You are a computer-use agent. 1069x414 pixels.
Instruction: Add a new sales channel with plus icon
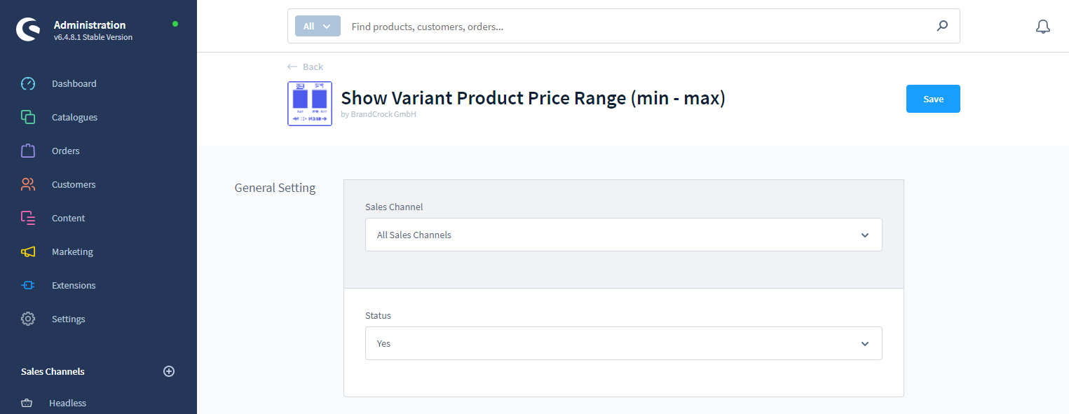coord(169,371)
